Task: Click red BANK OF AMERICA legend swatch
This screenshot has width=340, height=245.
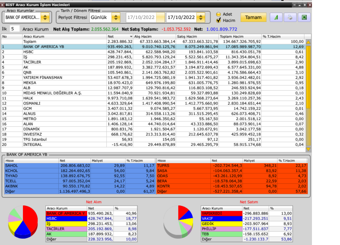Action: (66, 213)
